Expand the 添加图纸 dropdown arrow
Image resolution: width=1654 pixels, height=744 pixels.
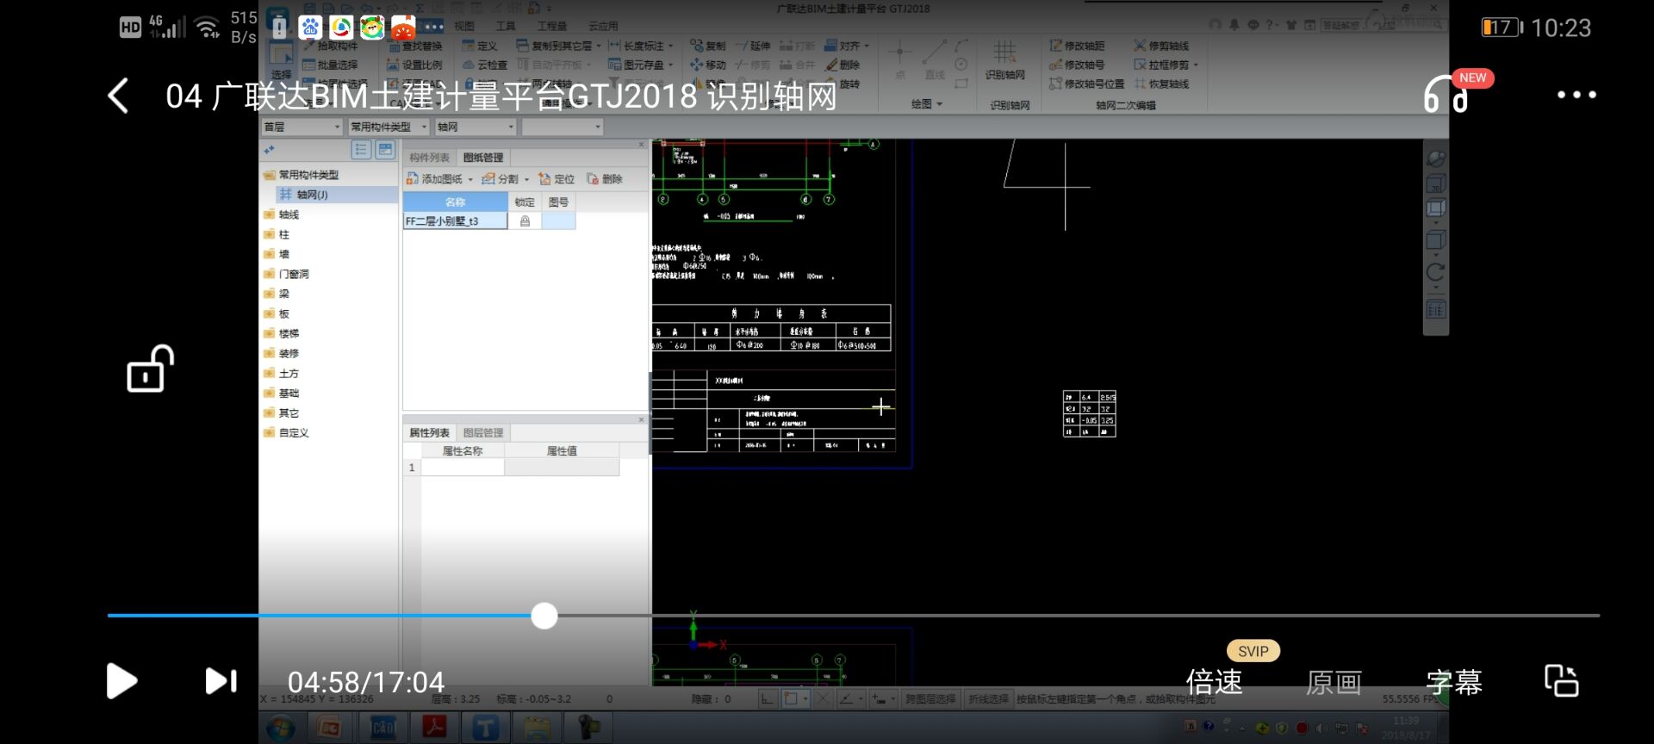470,179
